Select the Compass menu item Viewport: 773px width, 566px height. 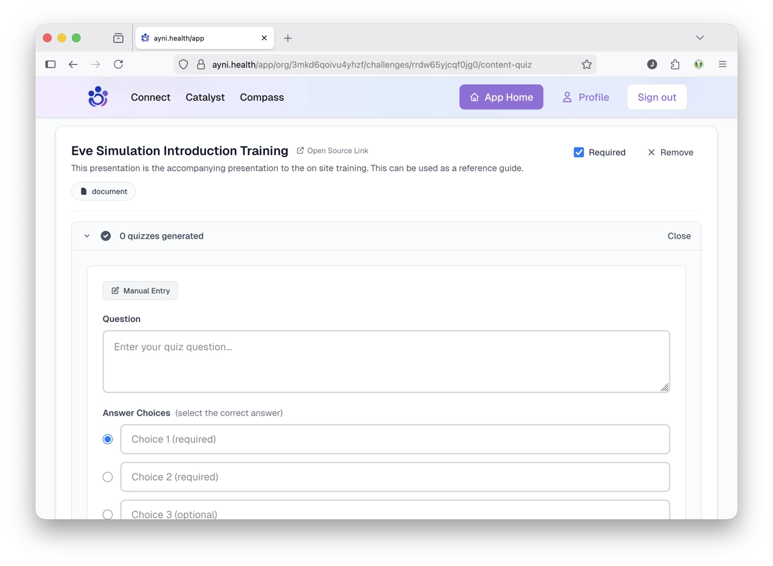[261, 97]
